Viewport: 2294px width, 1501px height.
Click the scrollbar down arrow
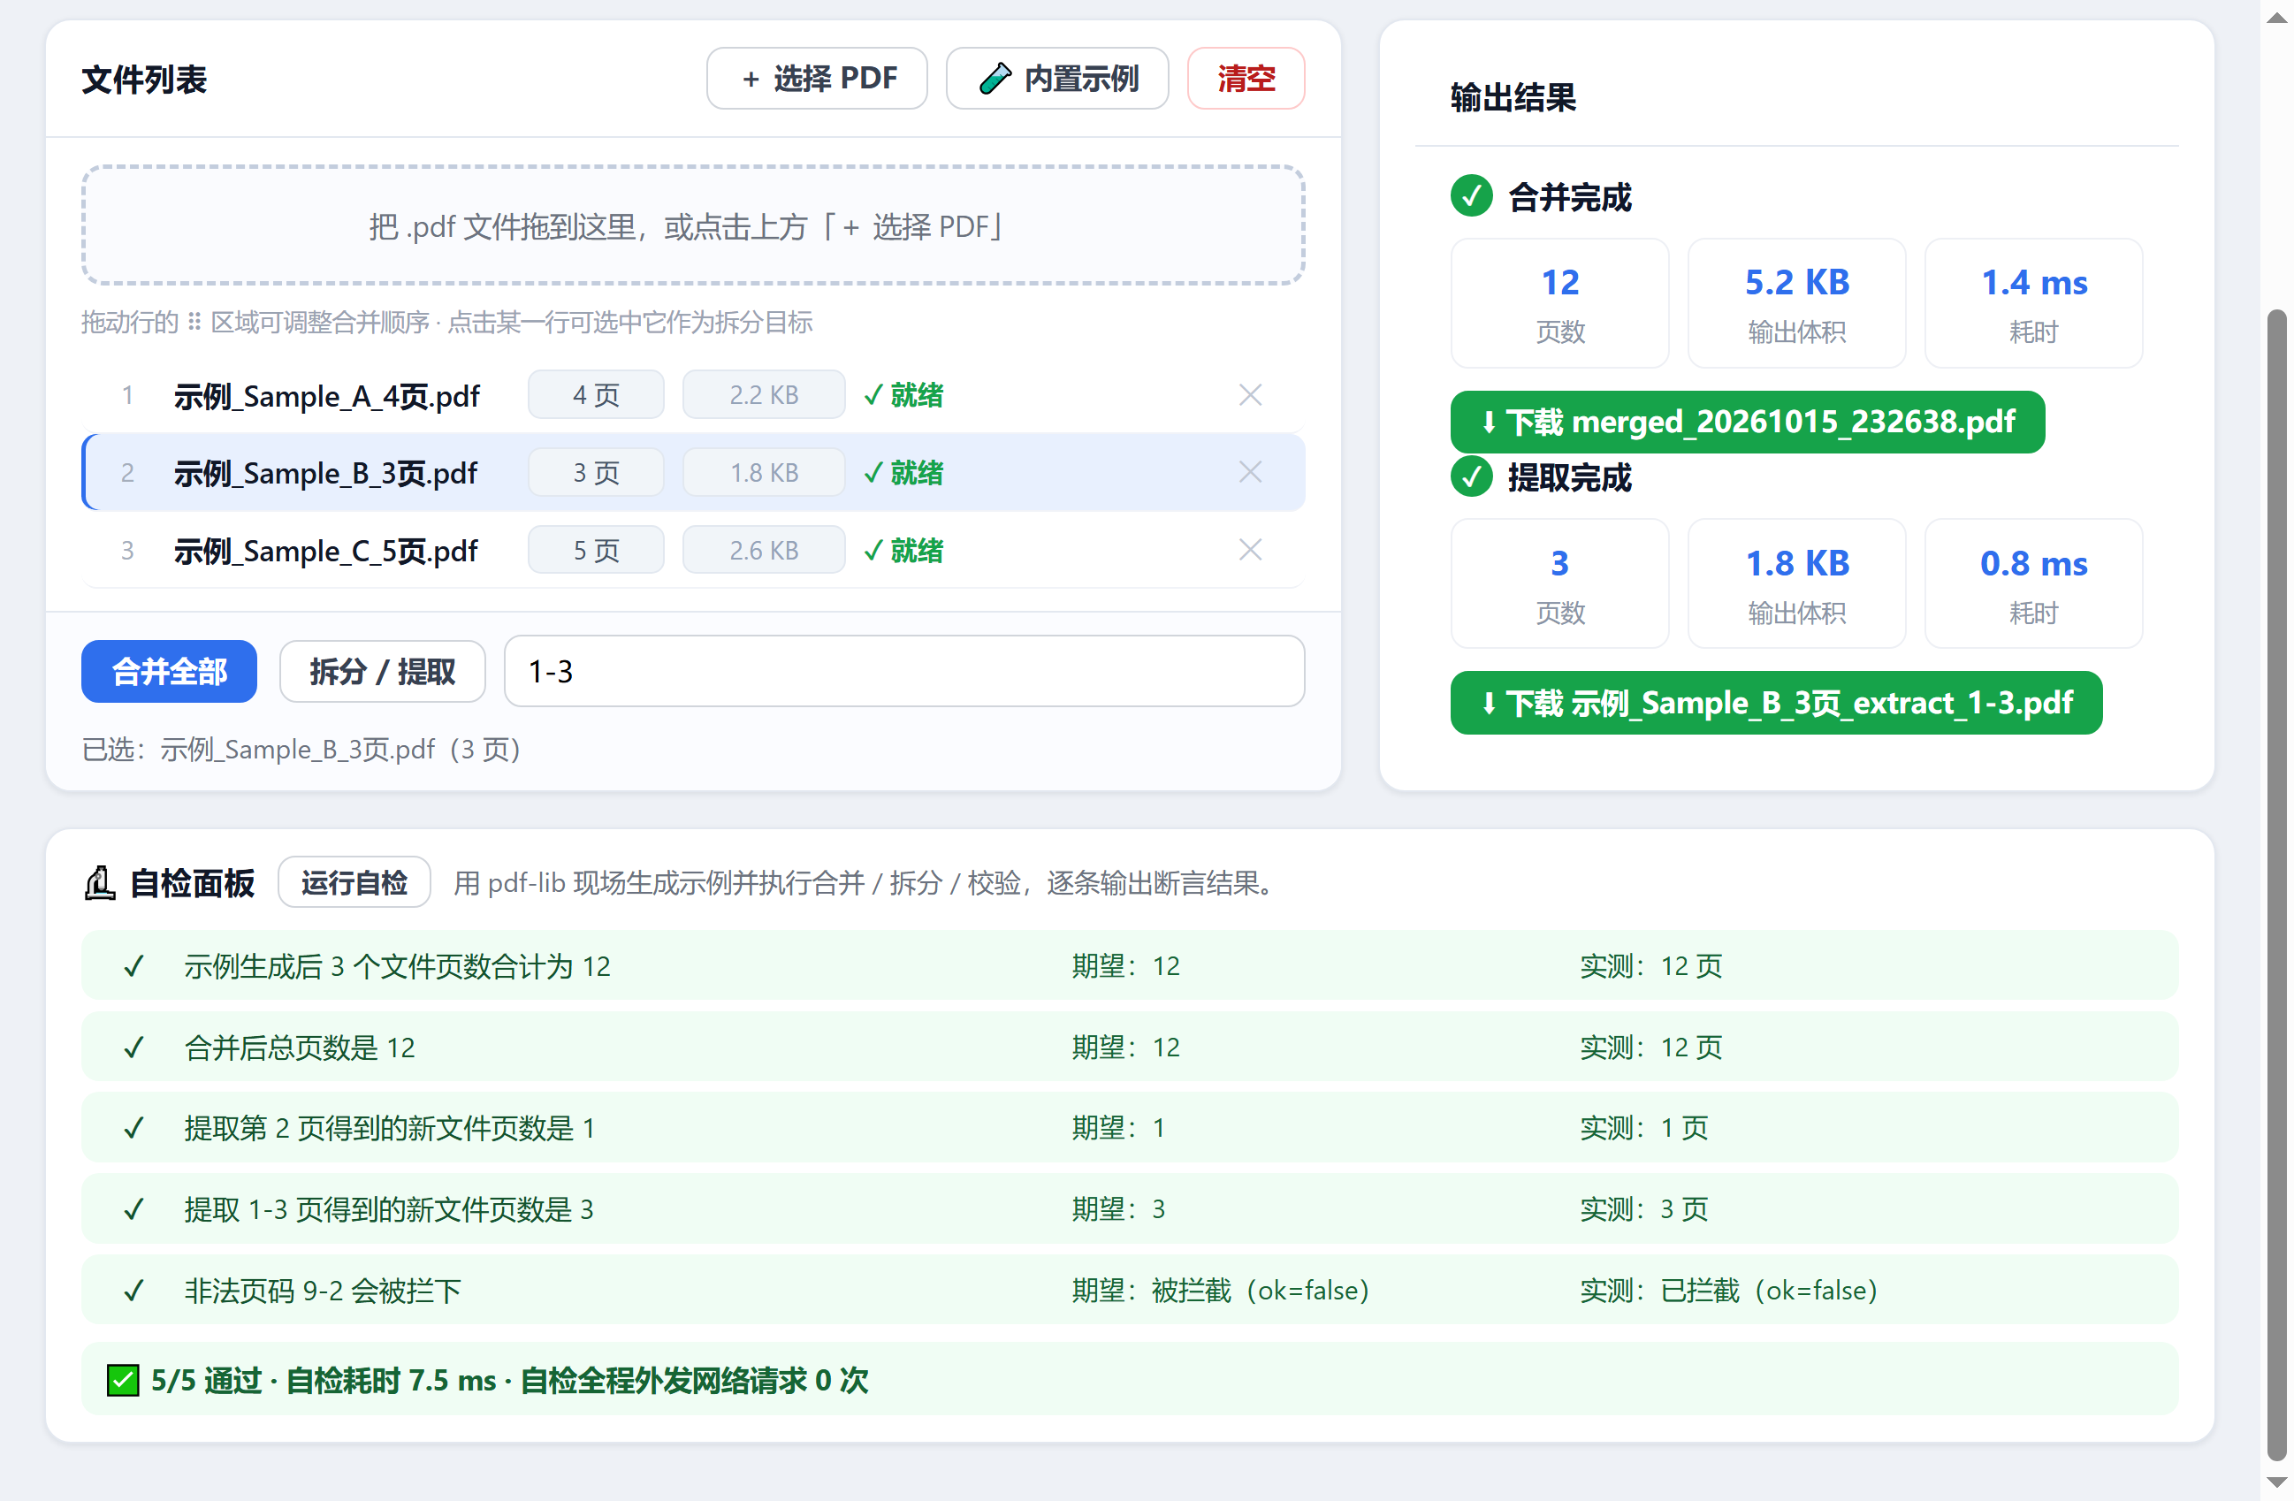[2275, 1482]
